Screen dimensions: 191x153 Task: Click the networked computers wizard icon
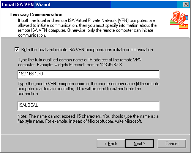pyautogui.click(x=179, y=20)
